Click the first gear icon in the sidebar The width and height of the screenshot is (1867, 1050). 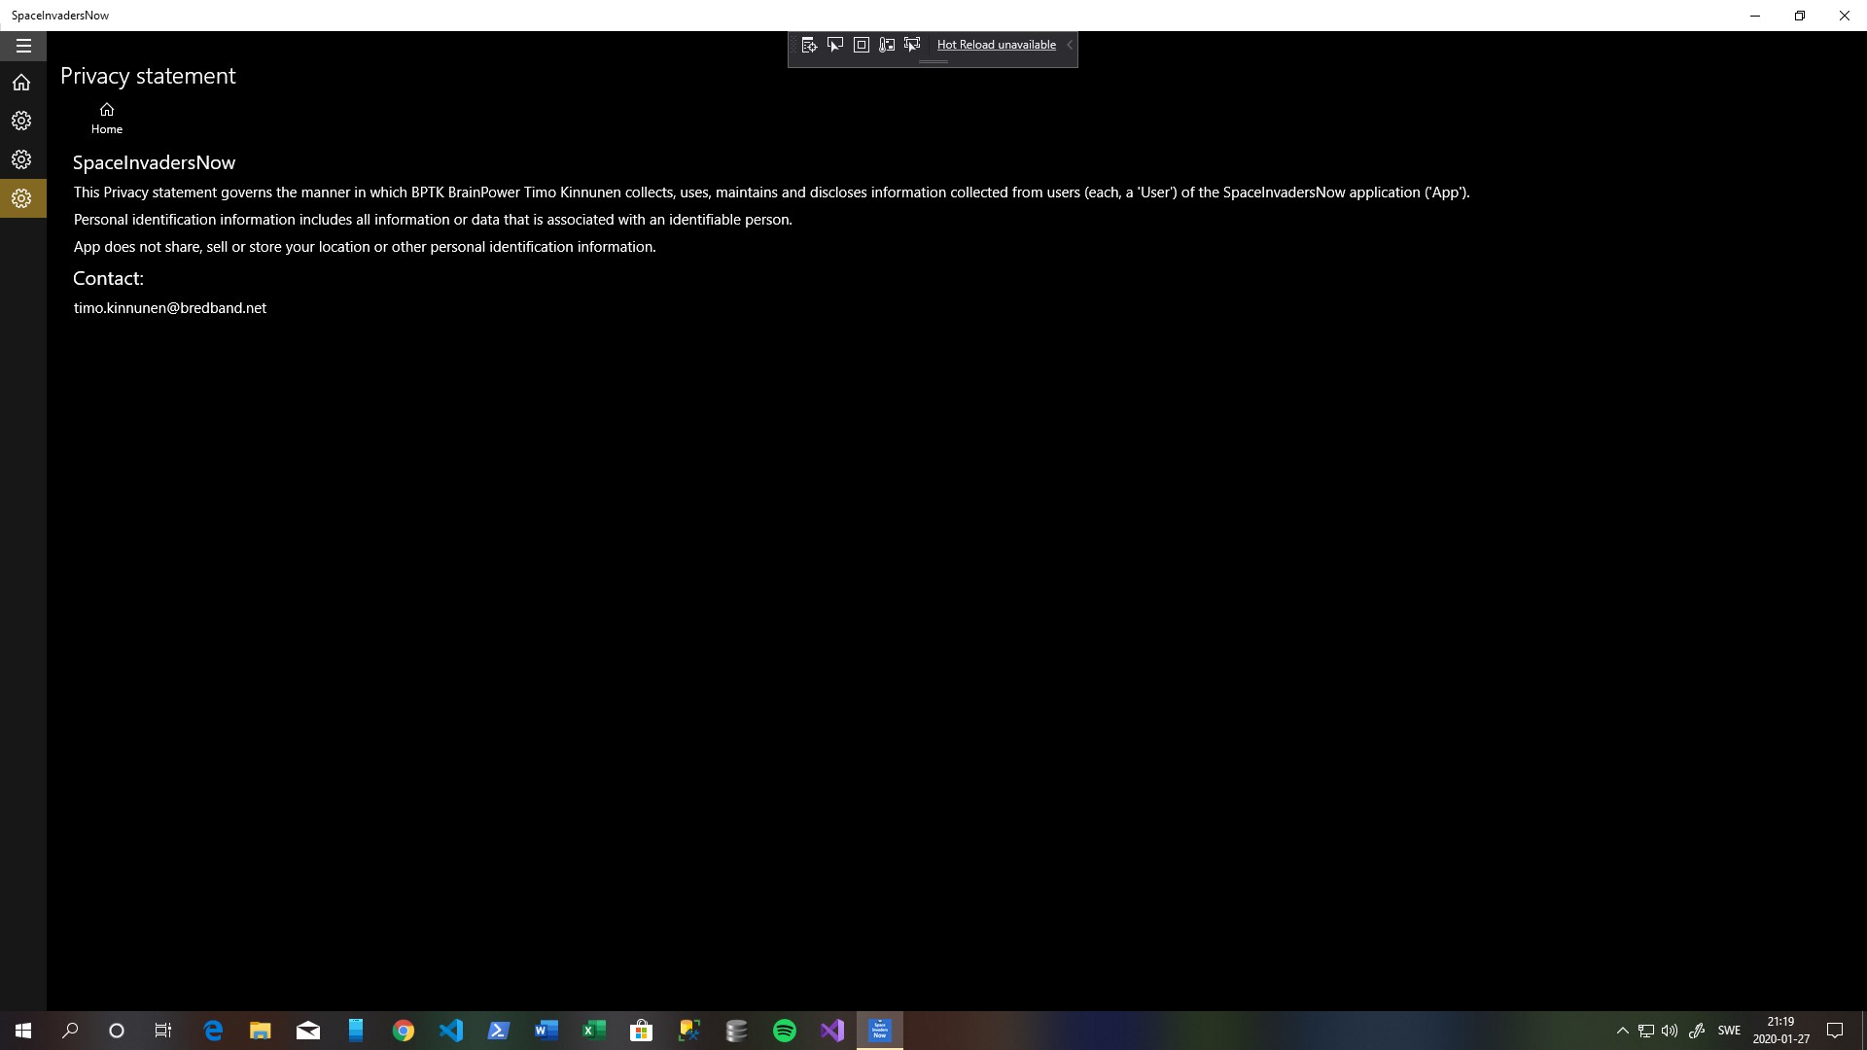[x=21, y=121]
